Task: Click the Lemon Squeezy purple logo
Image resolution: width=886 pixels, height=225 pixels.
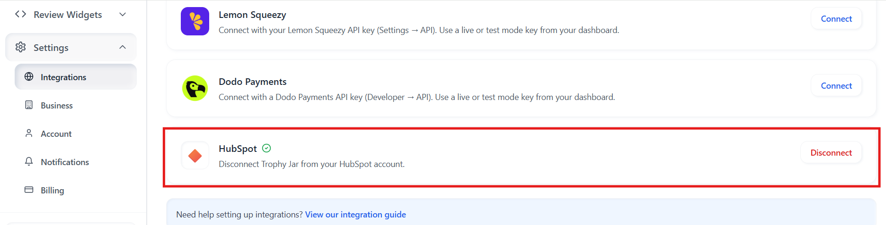Action: [x=195, y=21]
